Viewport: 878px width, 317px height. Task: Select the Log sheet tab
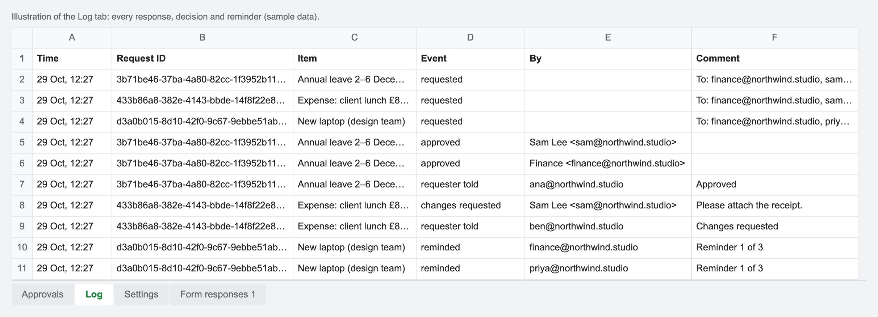[94, 294]
